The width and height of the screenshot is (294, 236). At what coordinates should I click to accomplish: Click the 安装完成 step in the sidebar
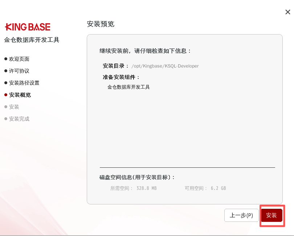pyautogui.click(x=19, y=119)
